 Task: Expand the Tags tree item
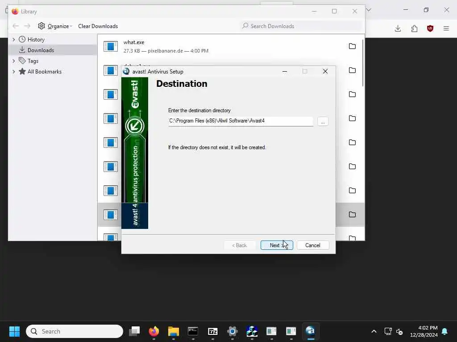click(13, 61)
